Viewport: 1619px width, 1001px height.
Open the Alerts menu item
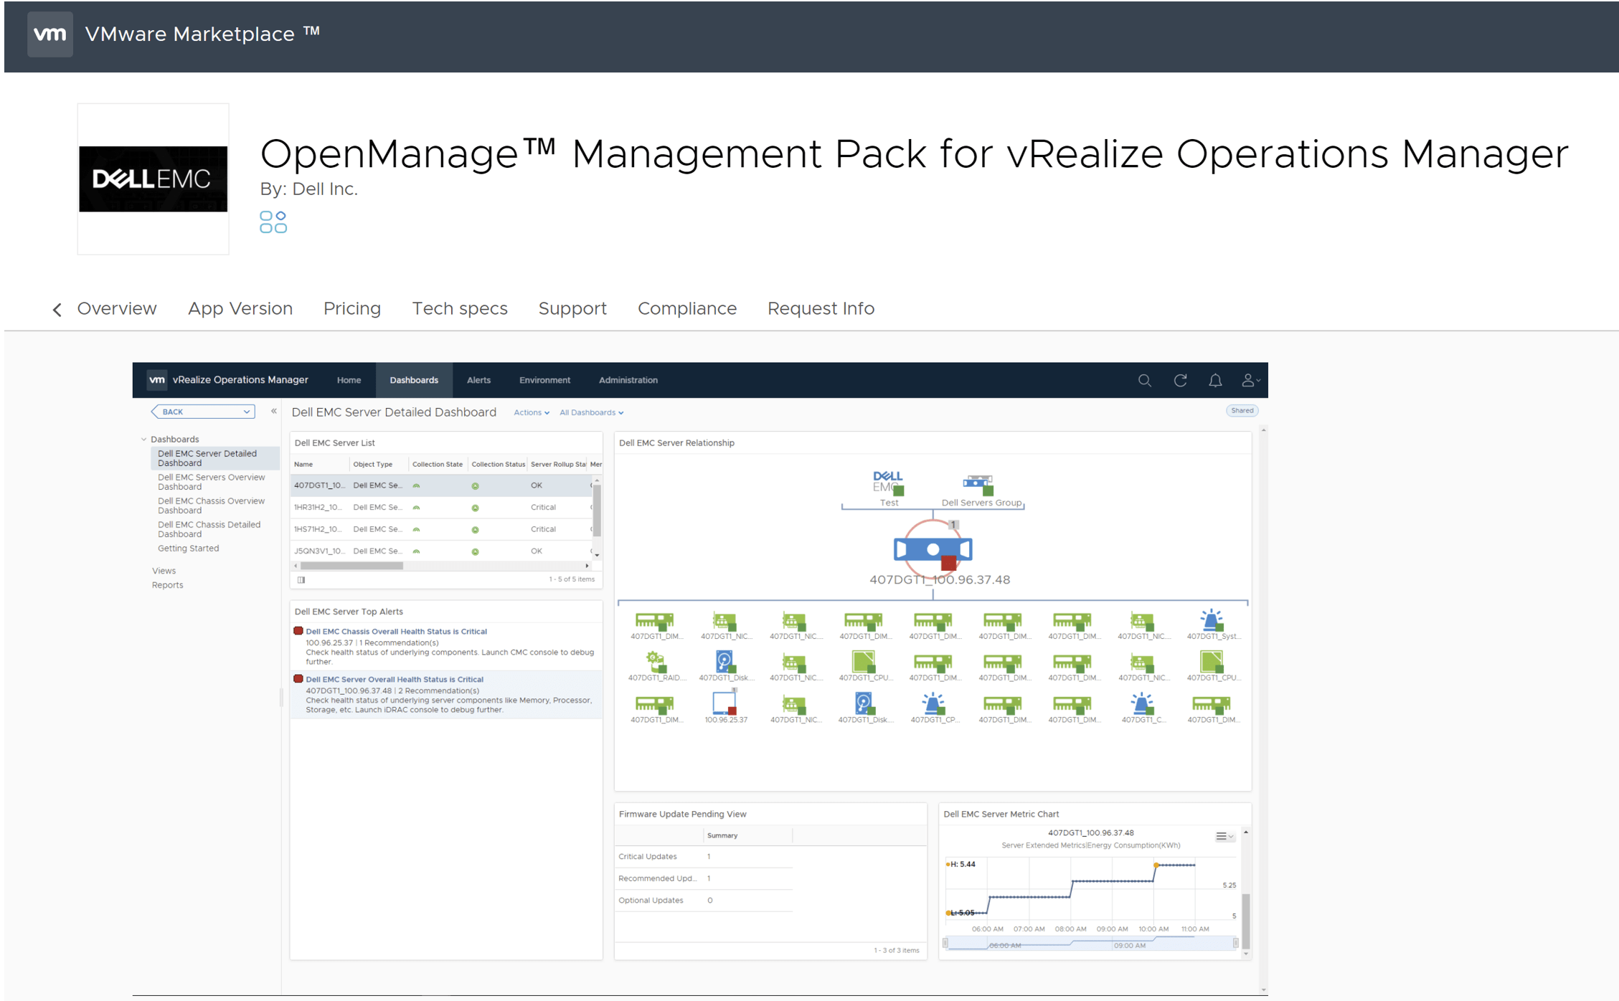click(478, 380)
